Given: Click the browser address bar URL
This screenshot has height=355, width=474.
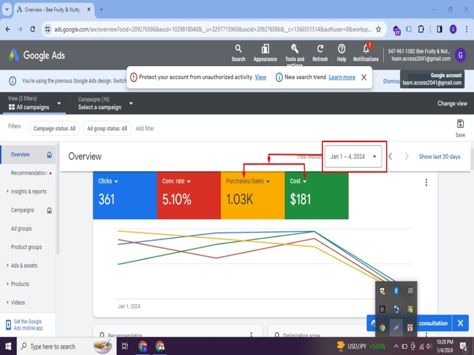Looking at the screenshot, I should point(212,29).
